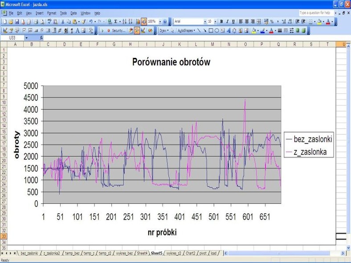Click the Print icon in Standard toolbar

(36, 21)
